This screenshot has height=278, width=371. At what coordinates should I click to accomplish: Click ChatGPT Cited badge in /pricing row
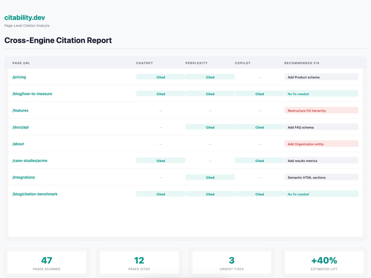pyautogui.click(x=161, y=77)
